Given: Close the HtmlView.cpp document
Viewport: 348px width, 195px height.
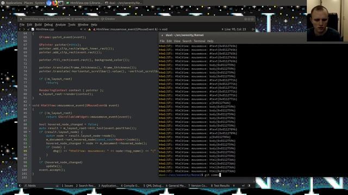Looking at the screenshot, I should (85, 29).
